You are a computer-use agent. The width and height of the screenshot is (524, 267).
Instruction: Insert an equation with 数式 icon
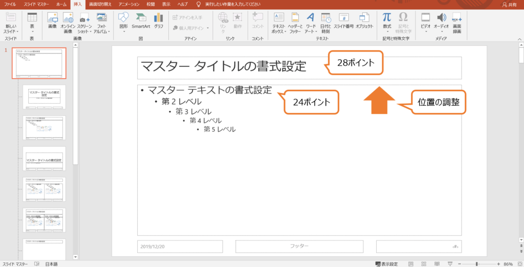point(387,18)
